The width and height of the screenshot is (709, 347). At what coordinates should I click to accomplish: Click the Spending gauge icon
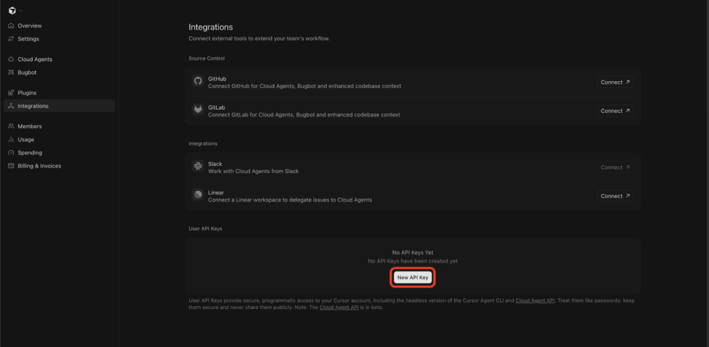[11, 152]
